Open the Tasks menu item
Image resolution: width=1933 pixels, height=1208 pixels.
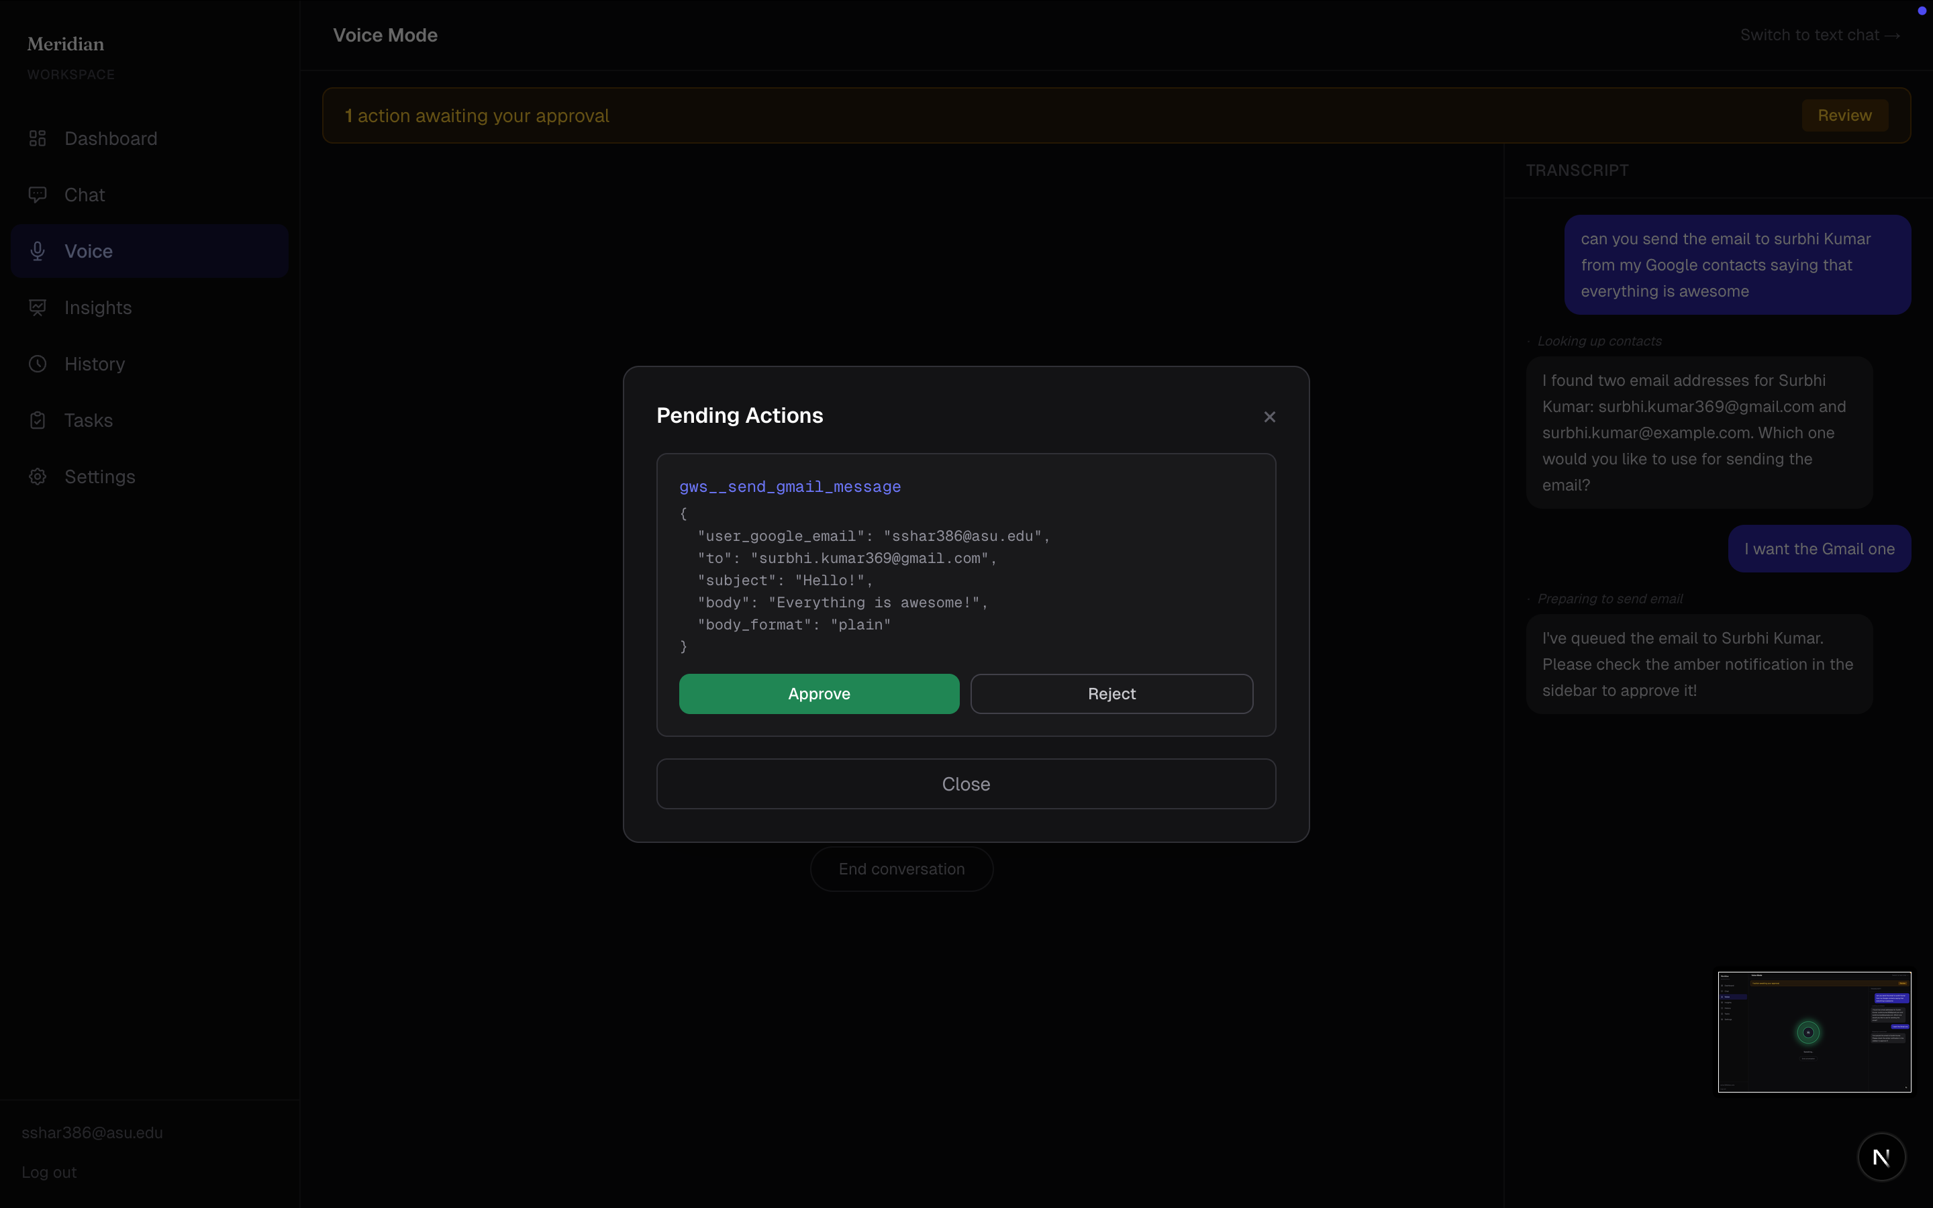coord(89,420)
